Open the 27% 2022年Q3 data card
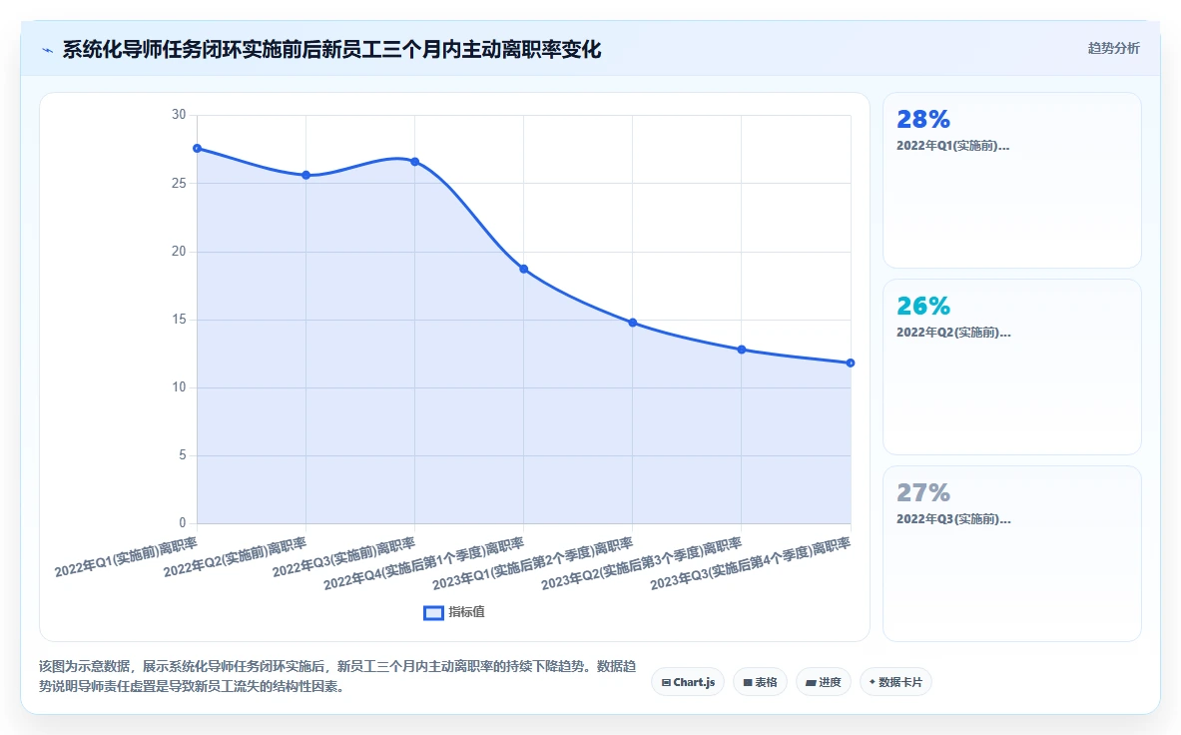The width and height of the screenshot is (1181, 735). [x=1011, y=553]
